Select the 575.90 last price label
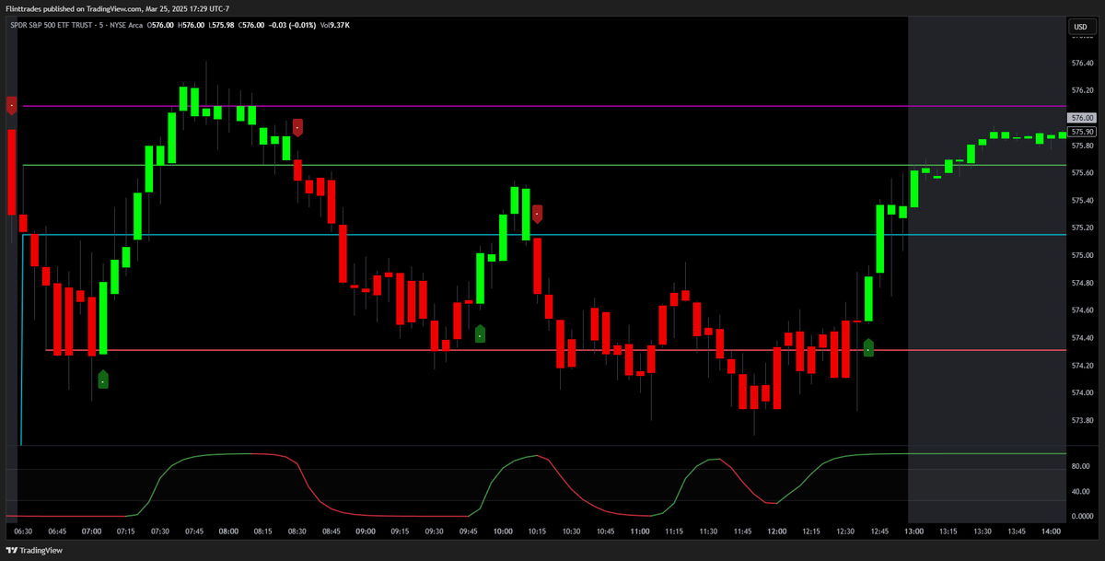 pyautogui.click(x=1082, y=132)
